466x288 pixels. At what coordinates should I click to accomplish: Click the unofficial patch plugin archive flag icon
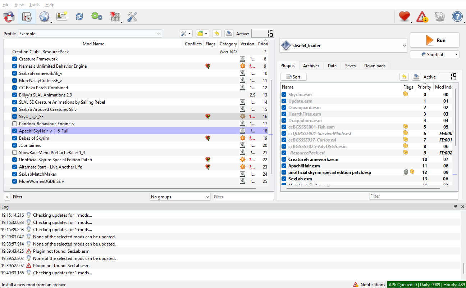point(406,172)
